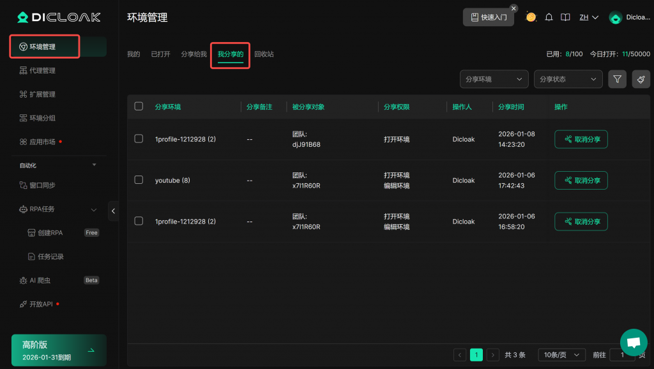This screenshot has width=654, height=369.
Task: Click the clear filters broom icon
Action: pos(641,79)
